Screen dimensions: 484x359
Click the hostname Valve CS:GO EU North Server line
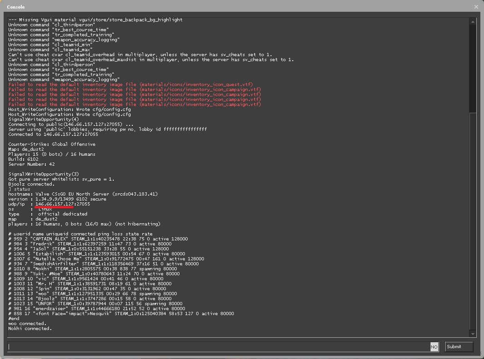[x=83, y=194]
